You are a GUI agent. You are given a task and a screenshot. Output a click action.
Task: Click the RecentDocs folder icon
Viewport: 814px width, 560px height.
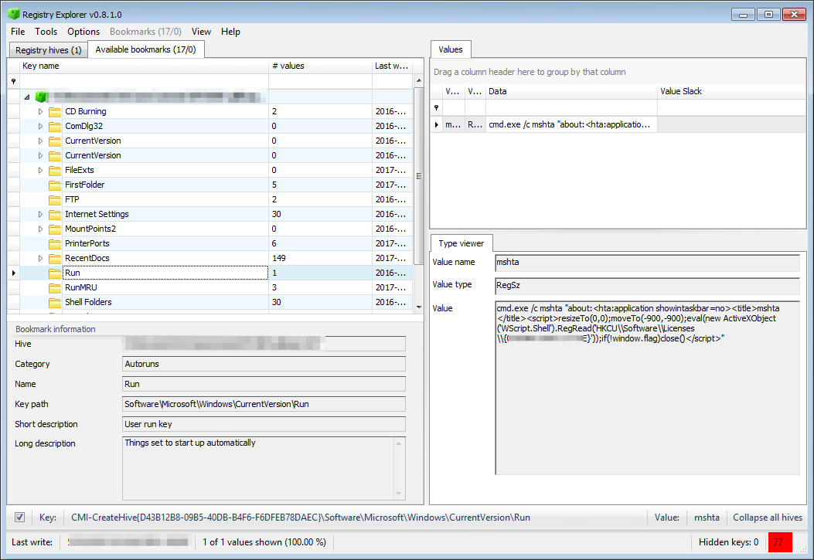55,258
